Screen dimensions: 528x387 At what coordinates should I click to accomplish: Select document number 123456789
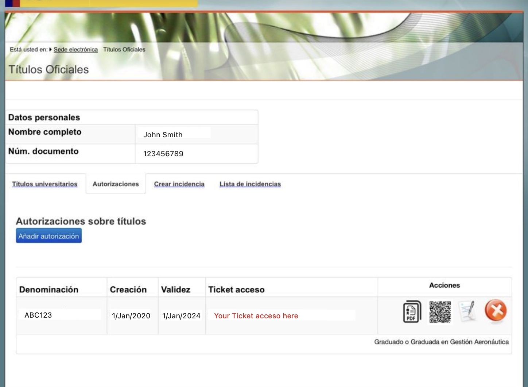163,154
